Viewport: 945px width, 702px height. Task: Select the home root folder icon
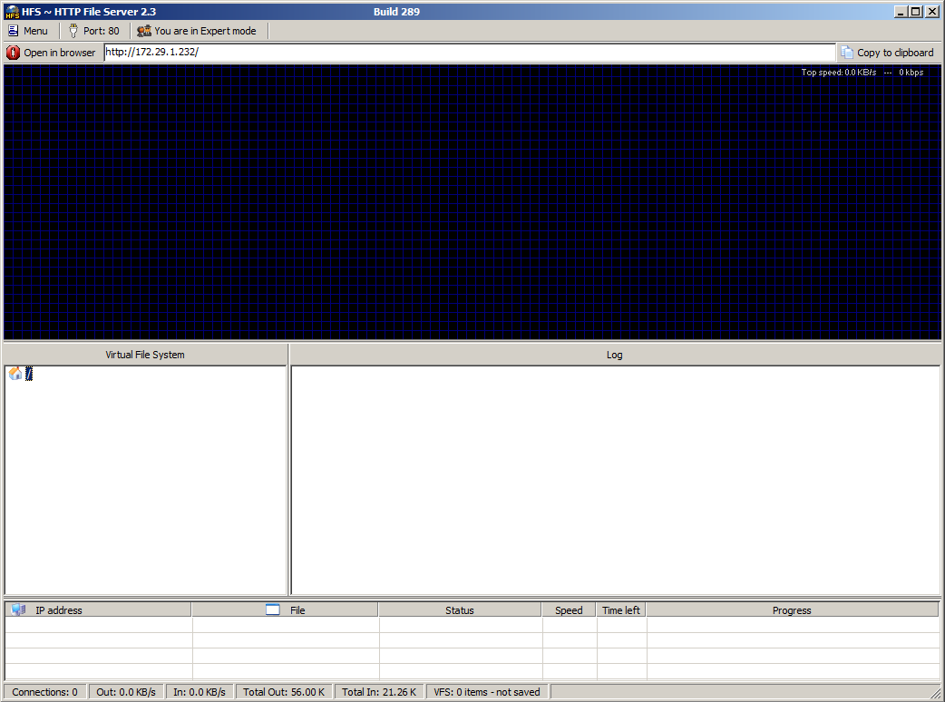tap(15, 374)
